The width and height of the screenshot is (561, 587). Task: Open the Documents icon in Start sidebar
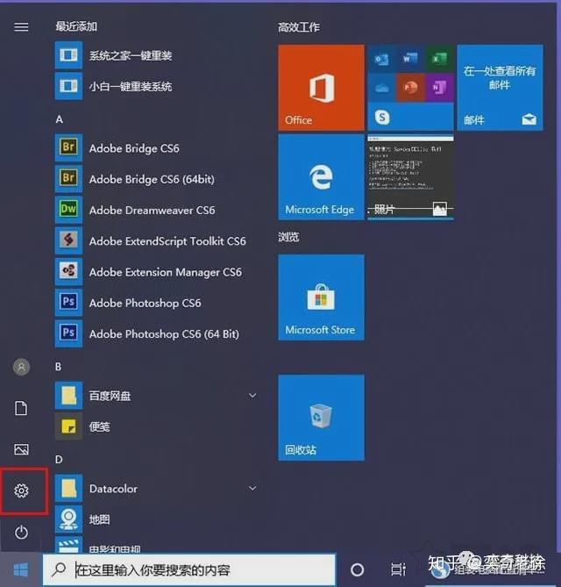[21, 408]
